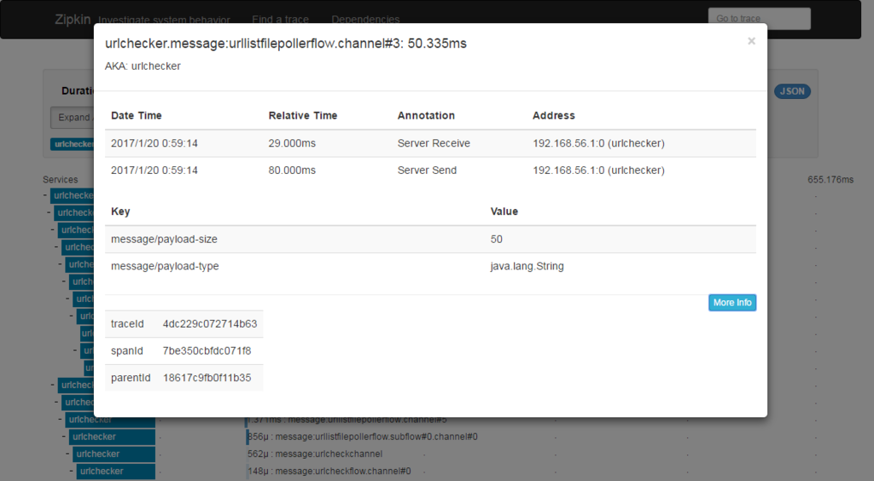Collapse the top-level urlchecker span tree
The height and width of the screenshot is (481, 874).
tap(45, 195)
